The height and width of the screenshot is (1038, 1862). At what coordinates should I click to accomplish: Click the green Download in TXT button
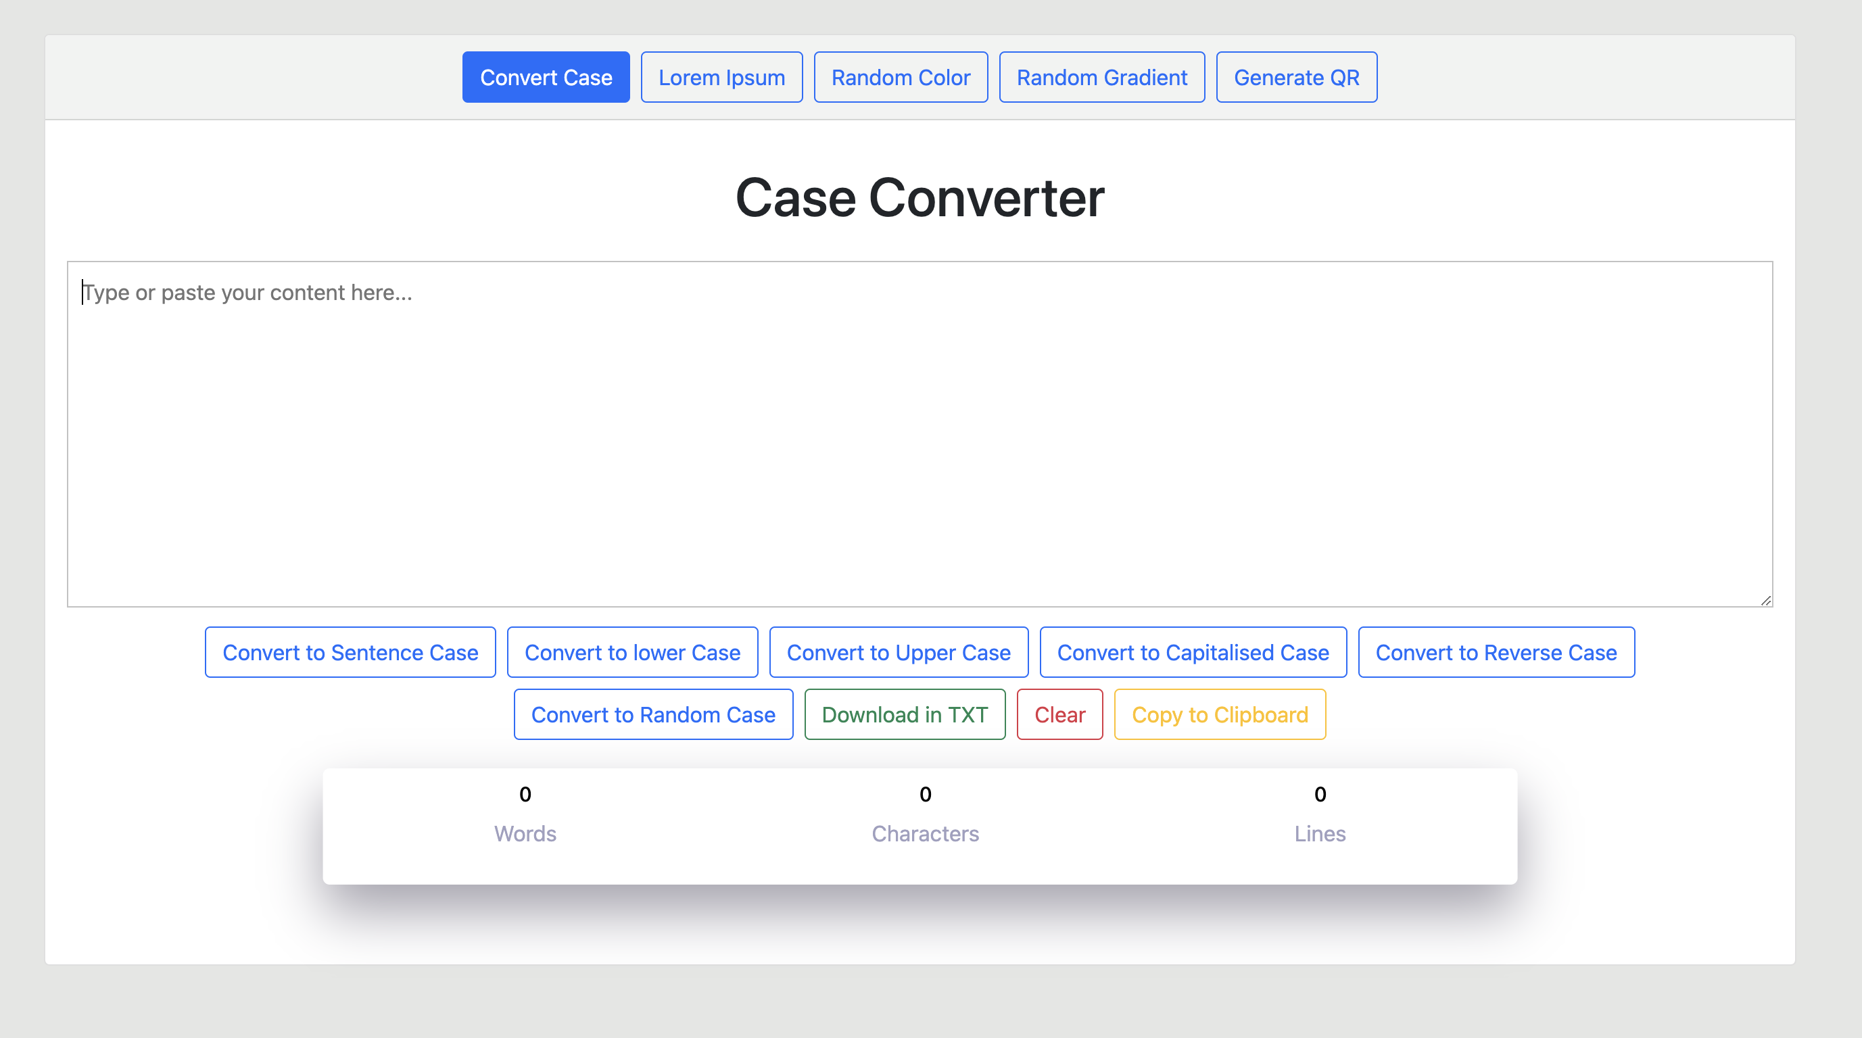(x=904, y=714)
